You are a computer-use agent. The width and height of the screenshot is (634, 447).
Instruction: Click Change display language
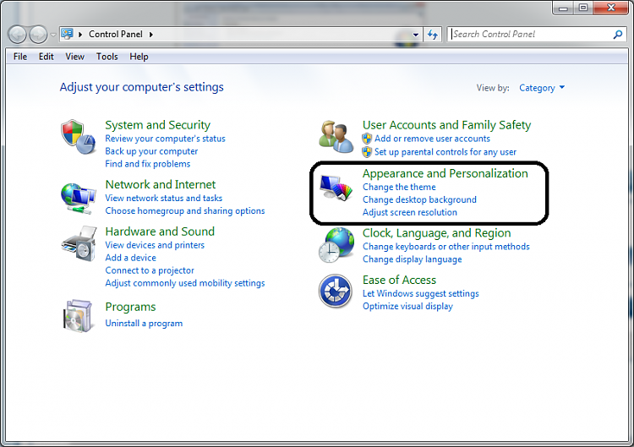412,259
